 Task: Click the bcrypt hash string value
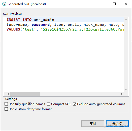tap(82, 29)
